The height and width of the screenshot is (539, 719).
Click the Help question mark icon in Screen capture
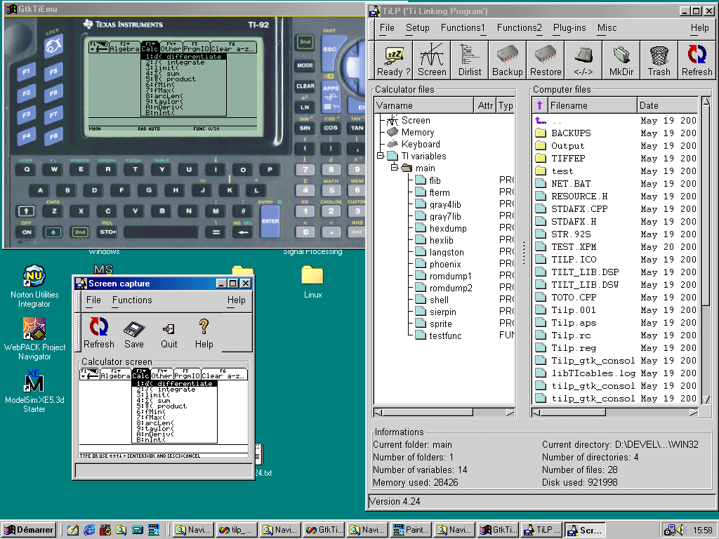pyautogui.click(x=204, y=333)
